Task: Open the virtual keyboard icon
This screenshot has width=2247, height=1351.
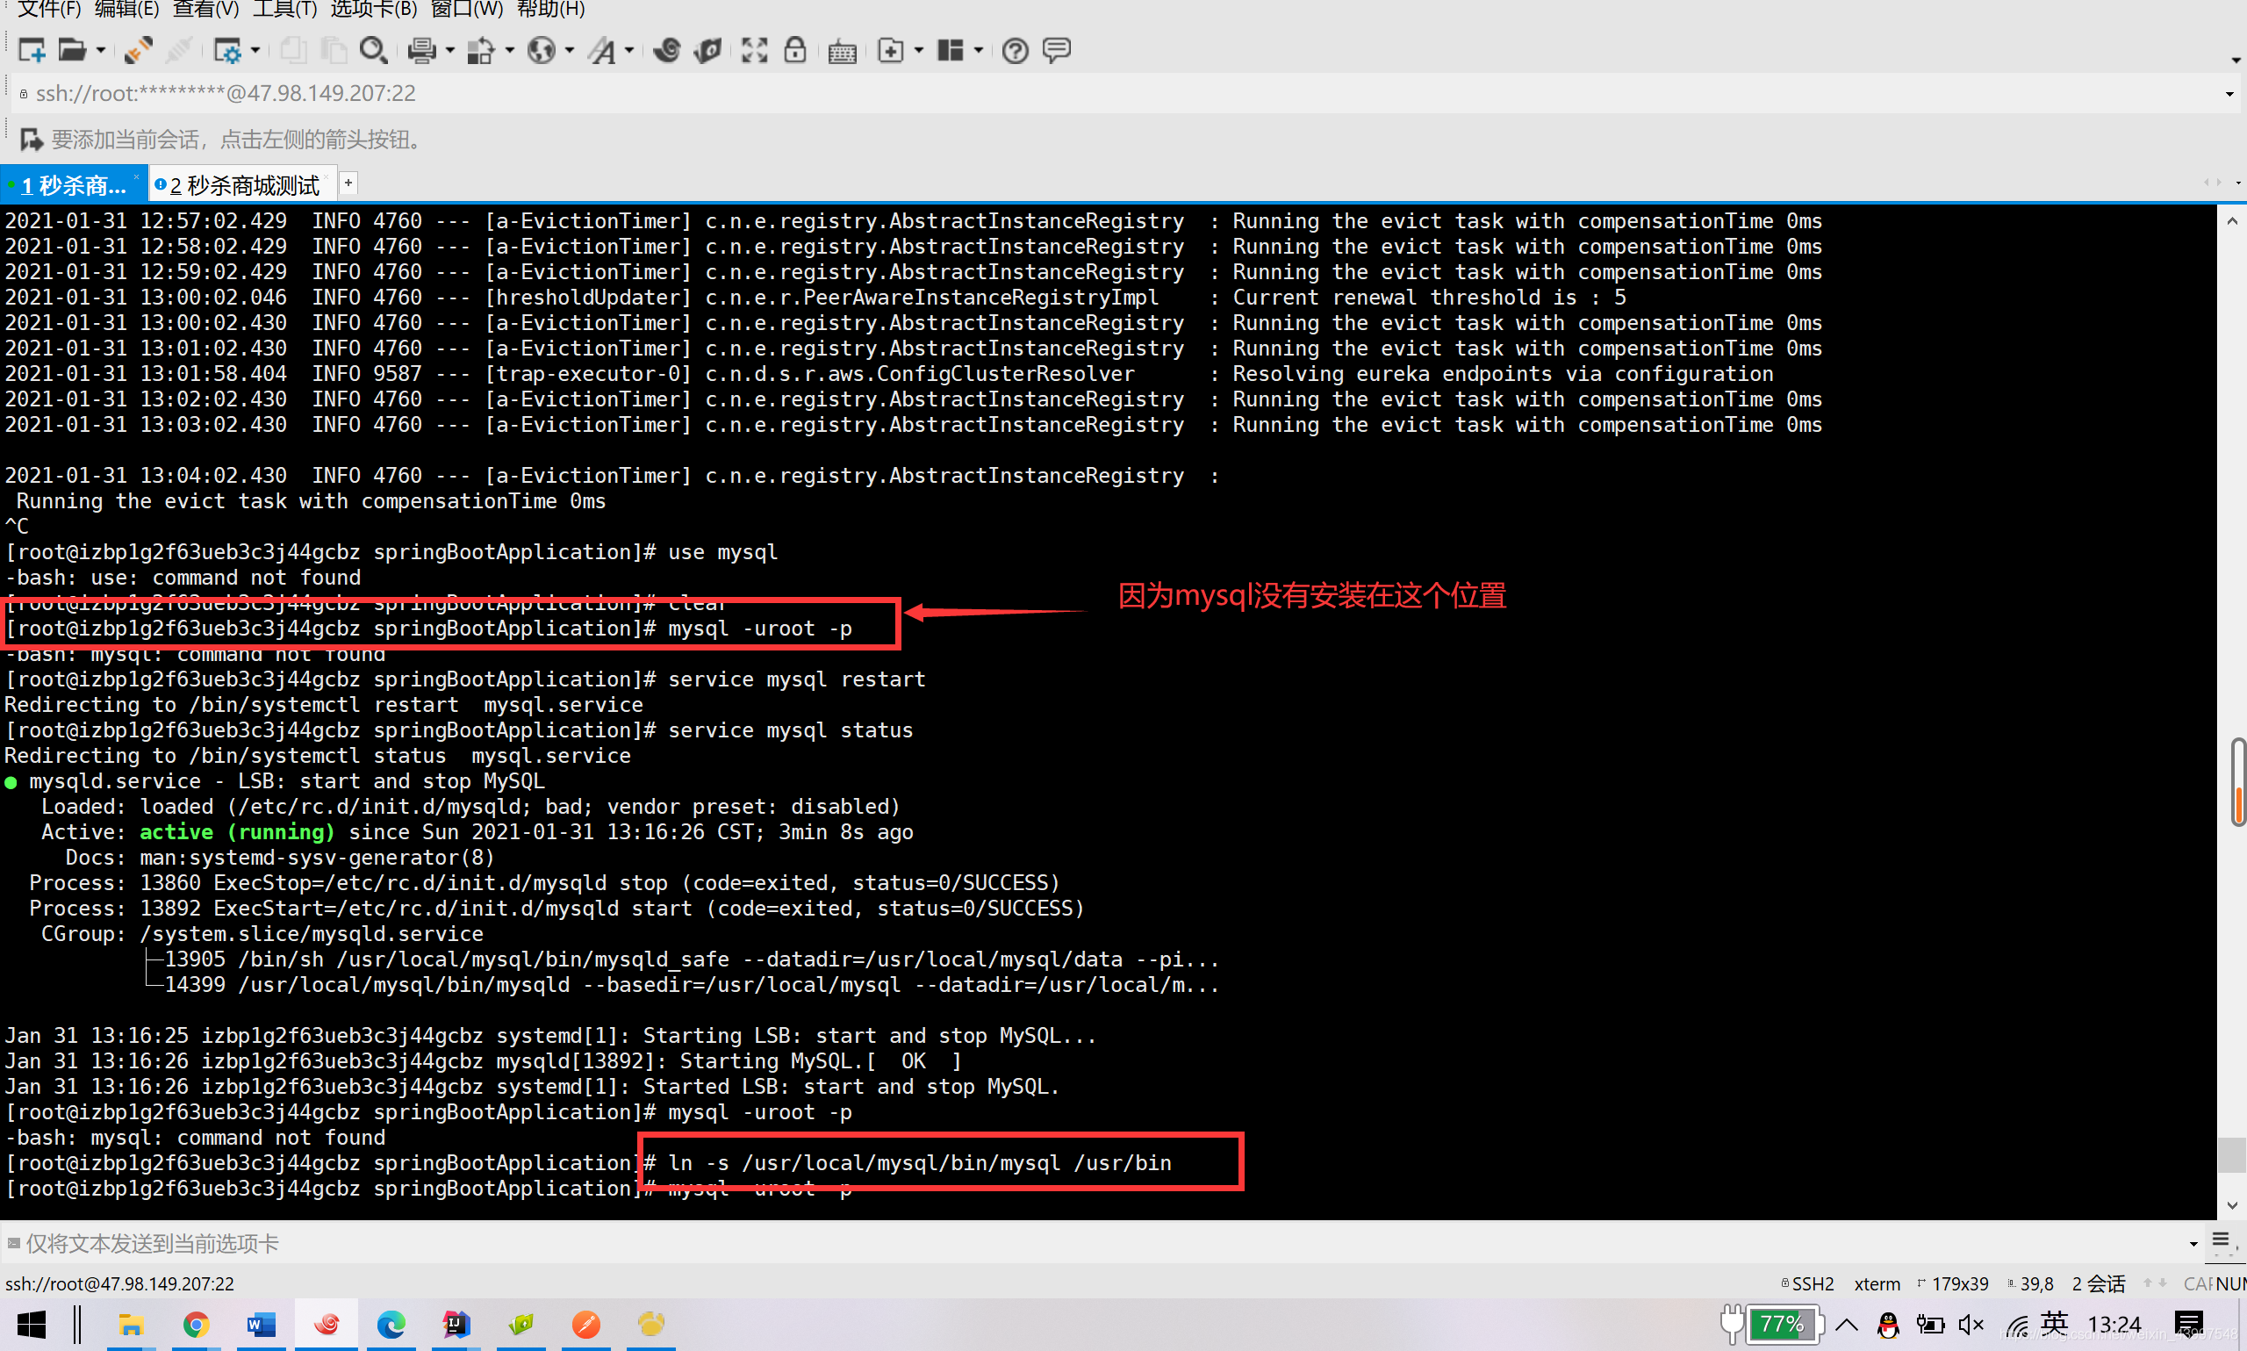Action: pyautogui.click(x=842, y=52)
